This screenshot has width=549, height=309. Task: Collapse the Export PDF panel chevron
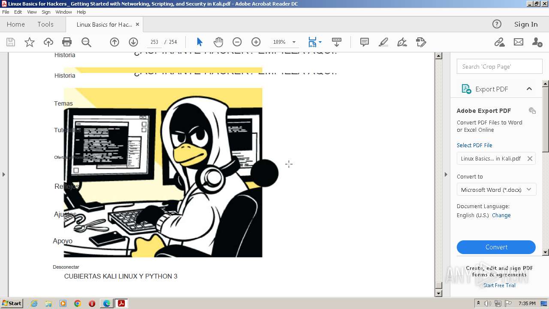[x=529, y=89]
